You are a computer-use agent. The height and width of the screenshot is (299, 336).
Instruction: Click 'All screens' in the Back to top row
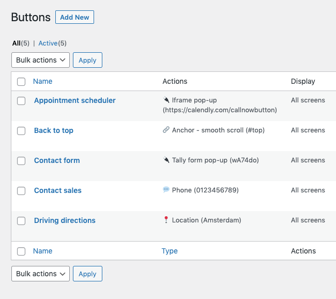pyautogui.click(x=308, y=130)
